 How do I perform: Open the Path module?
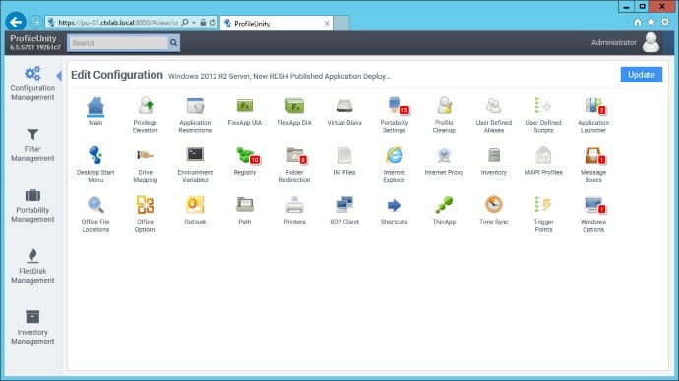click(x=245, y=210)
